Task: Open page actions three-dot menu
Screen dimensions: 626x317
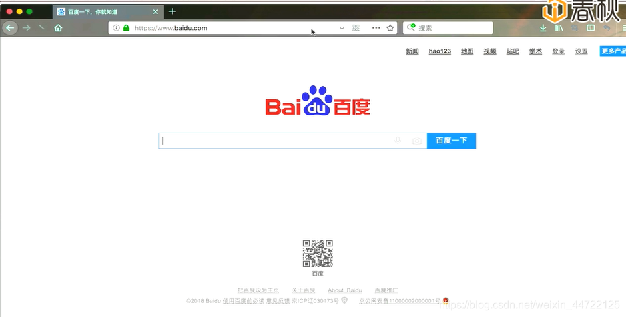Action: click(376, 28)
